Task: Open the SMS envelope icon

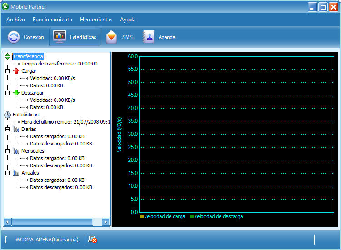Action: pos(112,37)
